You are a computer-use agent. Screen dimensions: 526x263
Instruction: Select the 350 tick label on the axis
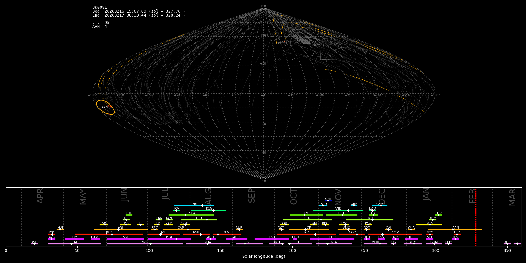(x=507, y=250)
